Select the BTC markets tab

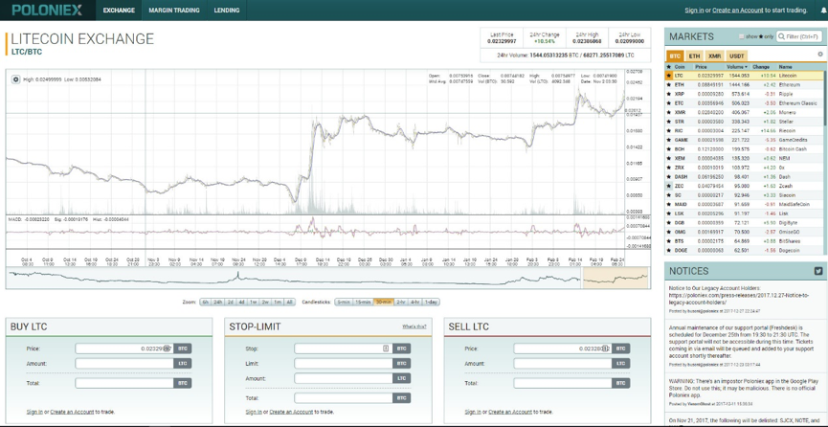pyautogui.click(x=675, y=56)
